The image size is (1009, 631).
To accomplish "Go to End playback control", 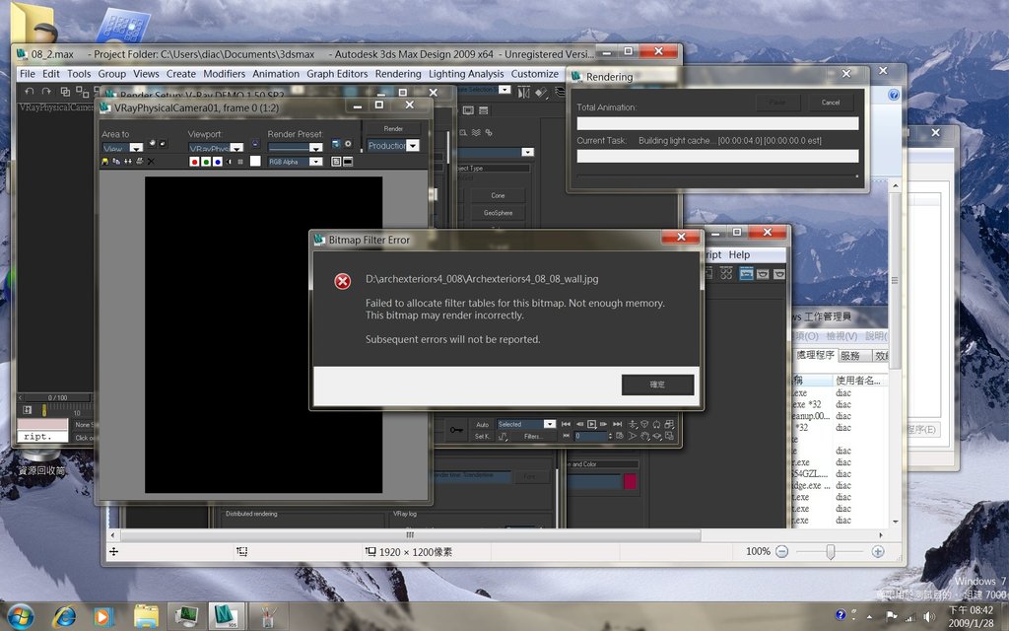I will 617,424.
